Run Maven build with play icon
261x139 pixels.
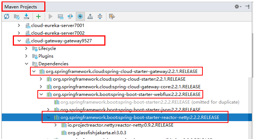pos(51,16)
